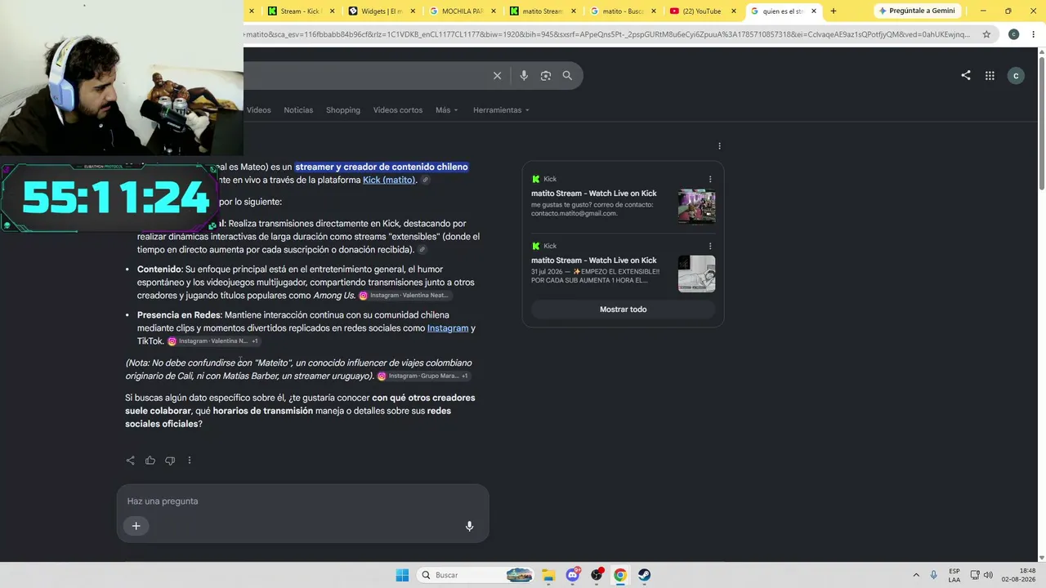The width and height of the screenshot is (1046, 588).
Task: Open more options below the AI answer
Action: (190, 461)
